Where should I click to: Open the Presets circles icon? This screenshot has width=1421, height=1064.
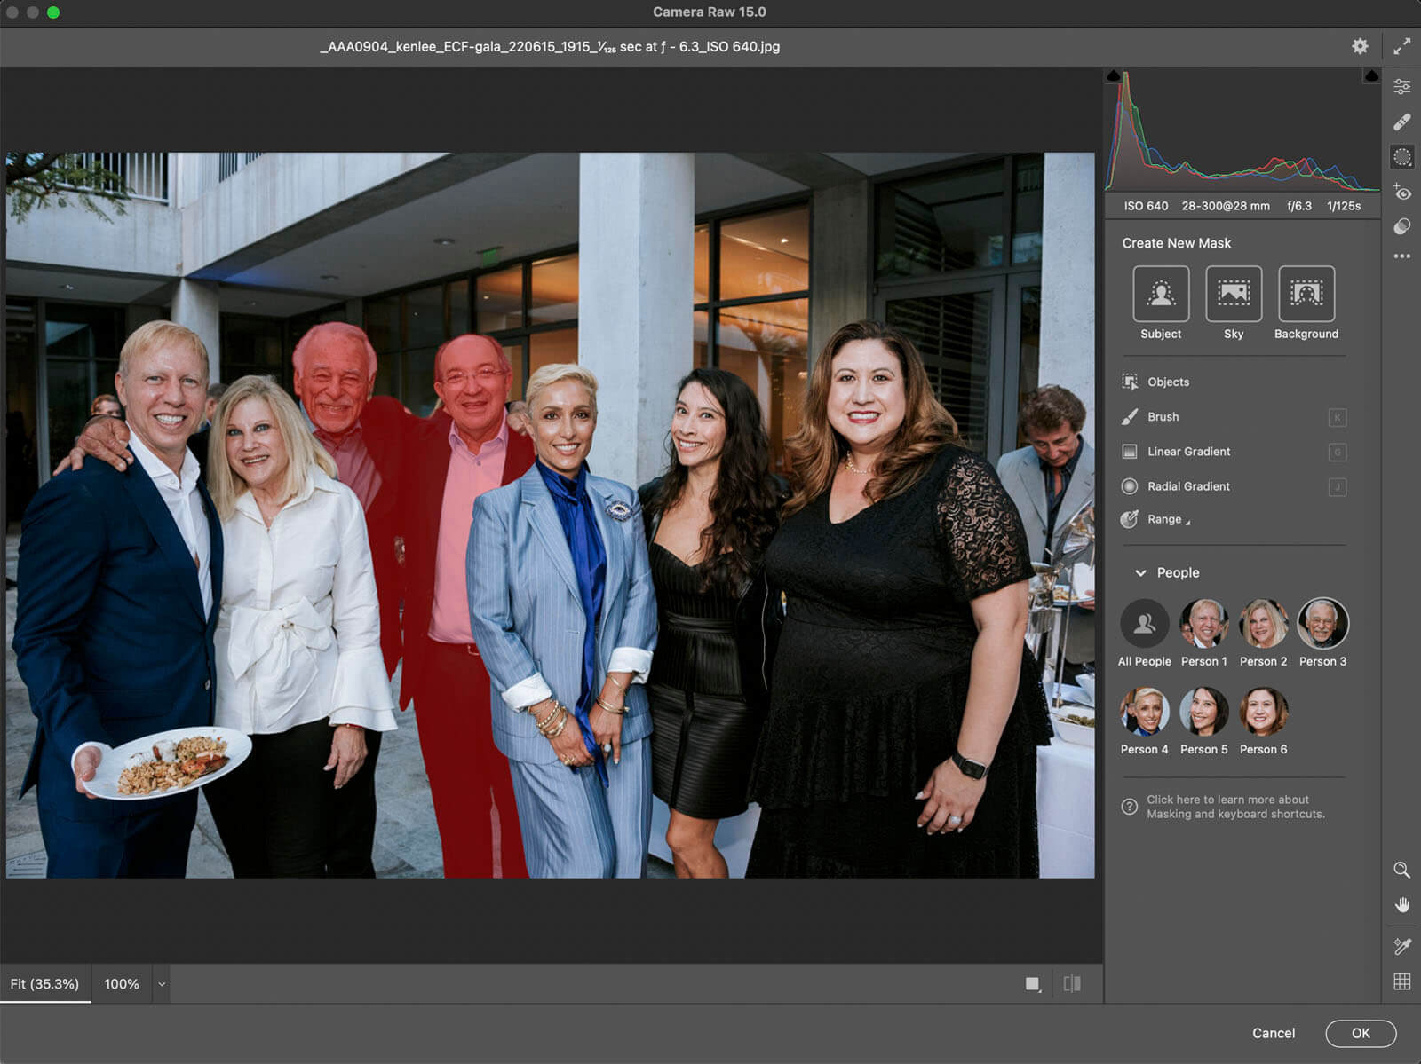(x=1401, y=226)
